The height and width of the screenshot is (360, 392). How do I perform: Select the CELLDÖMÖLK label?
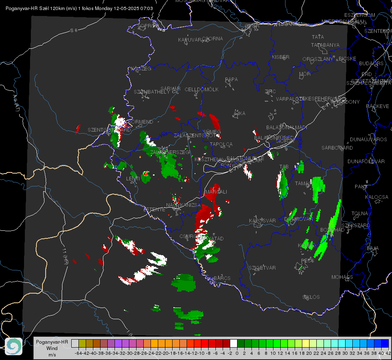(x=201, y=89)
